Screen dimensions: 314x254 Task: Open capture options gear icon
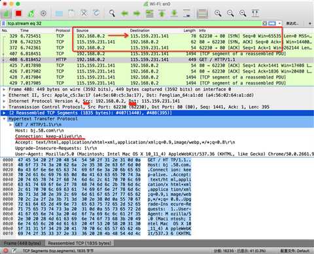(43, 14)
